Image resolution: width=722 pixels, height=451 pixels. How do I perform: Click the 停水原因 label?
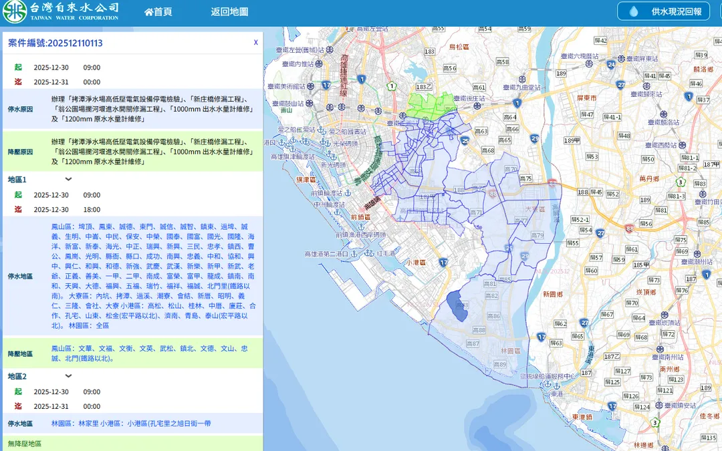(20, 109)
